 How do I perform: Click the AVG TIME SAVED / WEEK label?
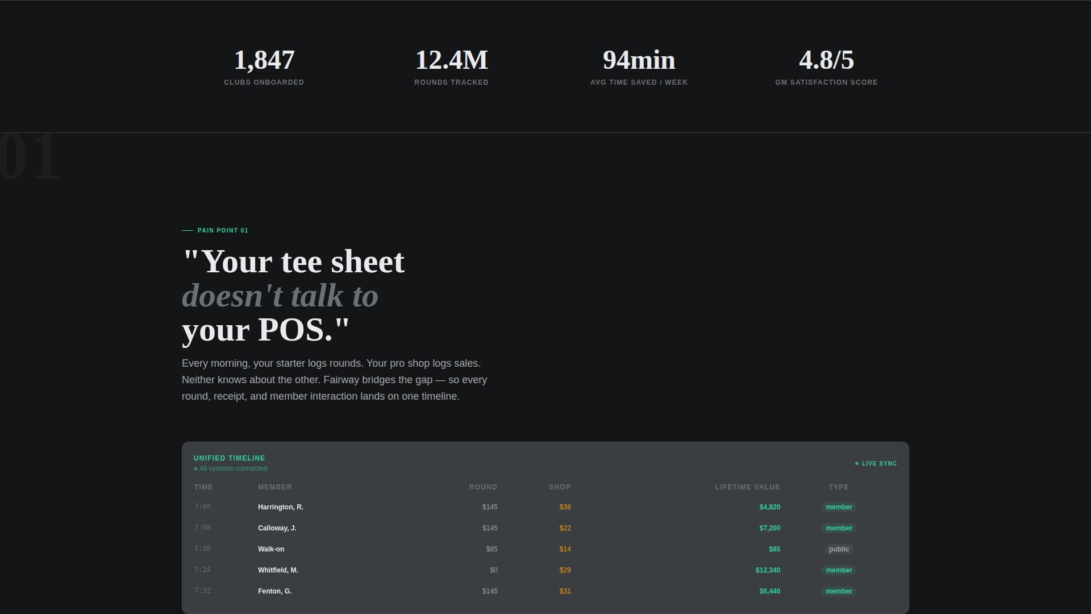[x=639, y=82]
